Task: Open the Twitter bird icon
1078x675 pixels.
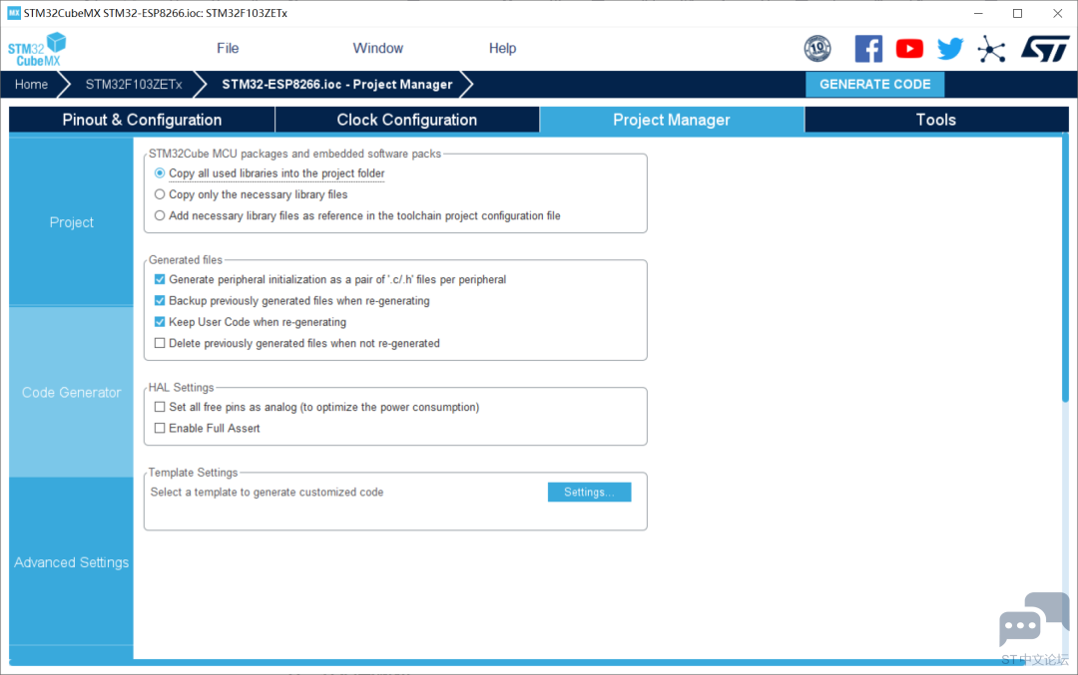Action: [x=950, y=49]
